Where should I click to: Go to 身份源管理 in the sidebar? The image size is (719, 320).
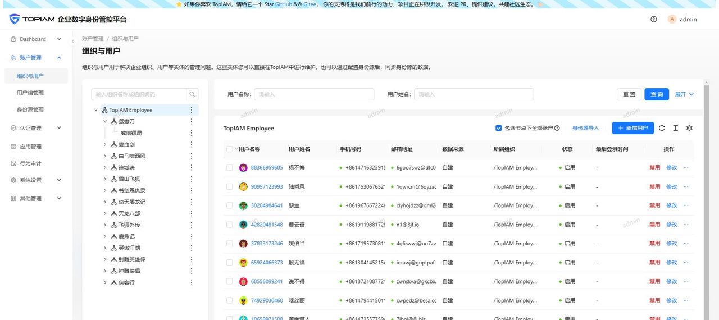tap(30, 109)
